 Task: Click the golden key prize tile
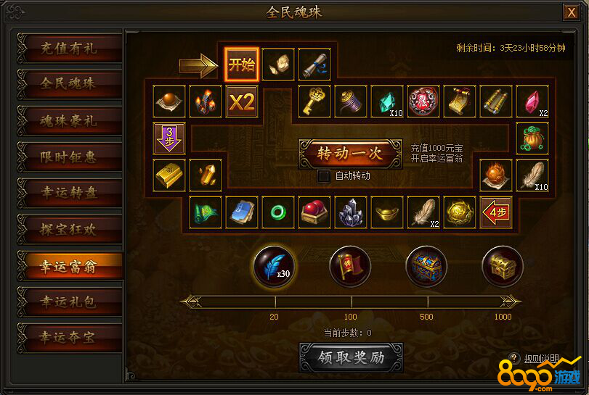tap(314, 101)
